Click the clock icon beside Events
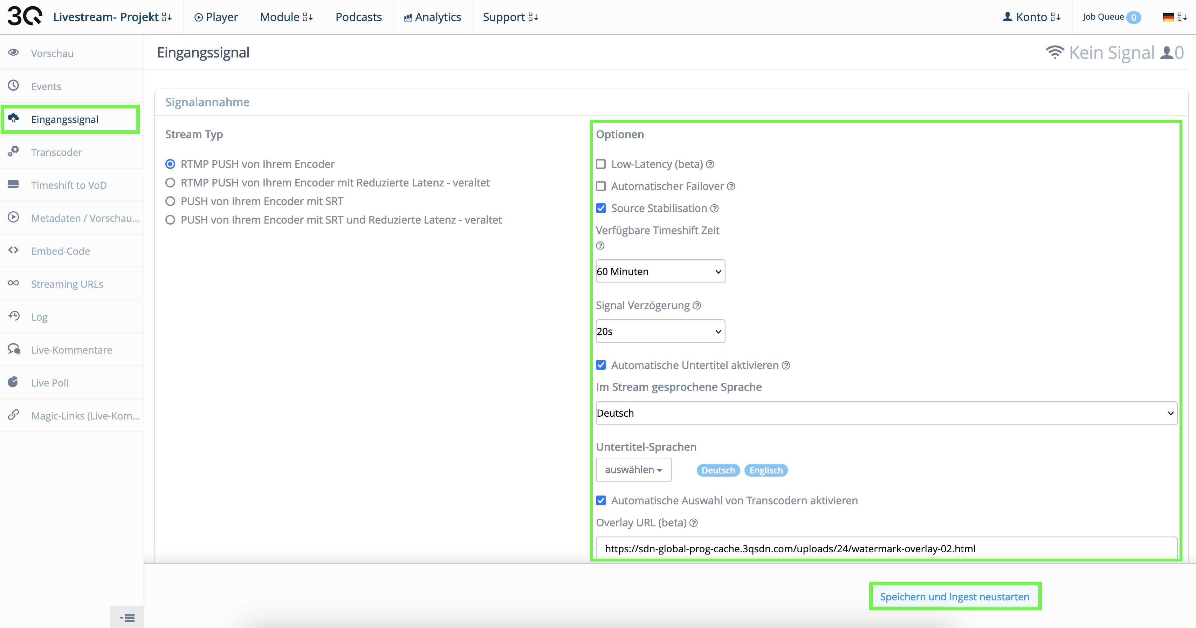 pos(13,86)
